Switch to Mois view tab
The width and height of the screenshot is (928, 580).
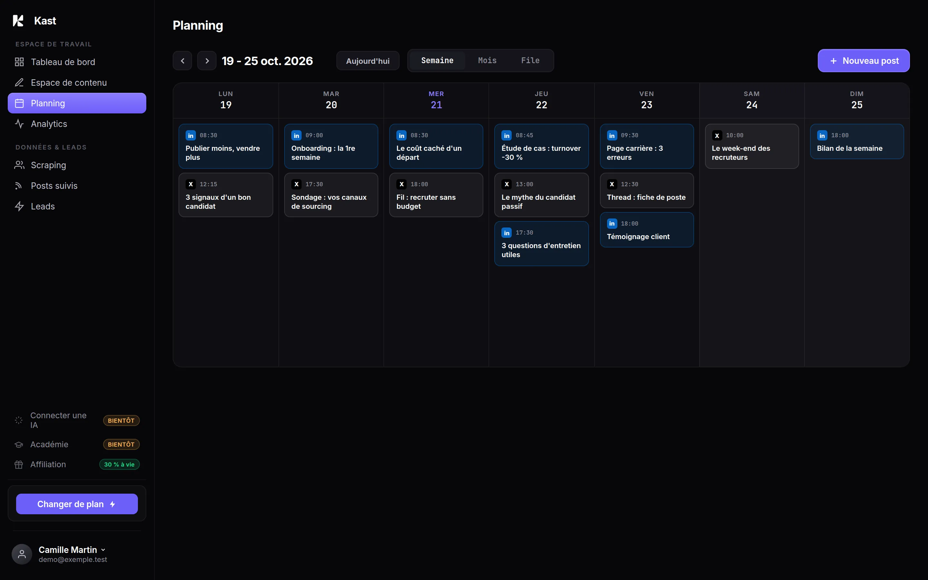pos(487,61)
